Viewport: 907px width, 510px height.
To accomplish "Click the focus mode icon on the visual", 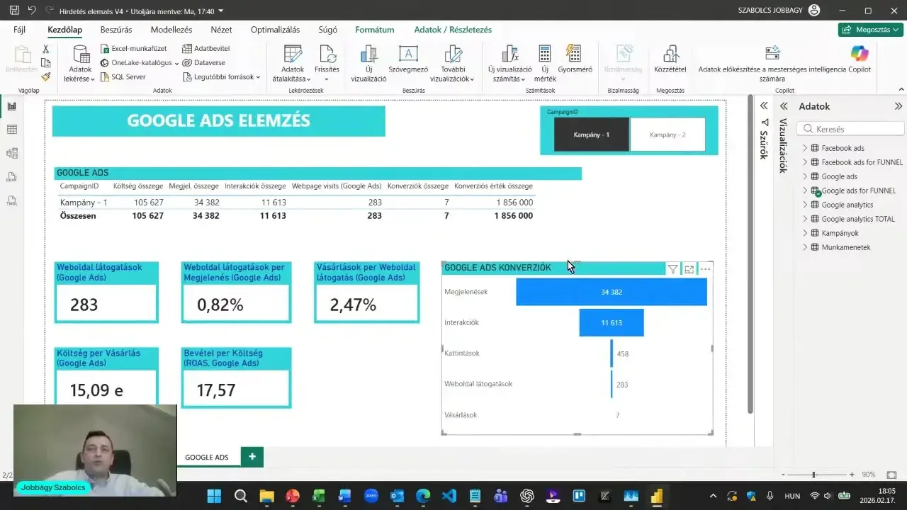I will click(689, 269).
